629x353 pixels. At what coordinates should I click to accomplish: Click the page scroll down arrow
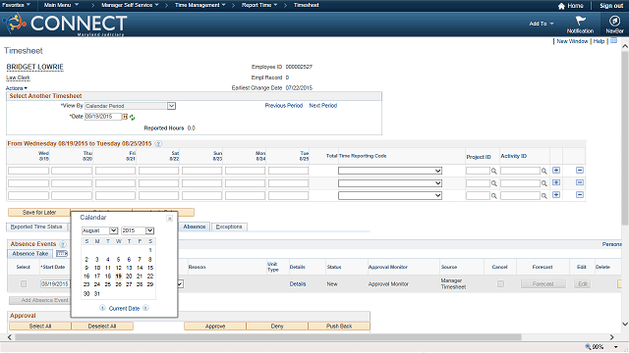point(625,325)
